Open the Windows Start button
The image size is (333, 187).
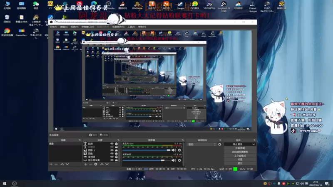(x=5, y=183)
